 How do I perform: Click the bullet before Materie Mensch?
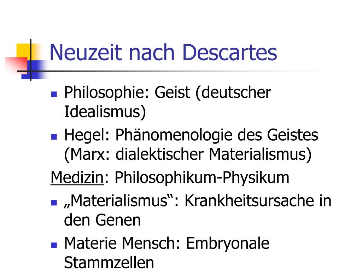[54, 245]
